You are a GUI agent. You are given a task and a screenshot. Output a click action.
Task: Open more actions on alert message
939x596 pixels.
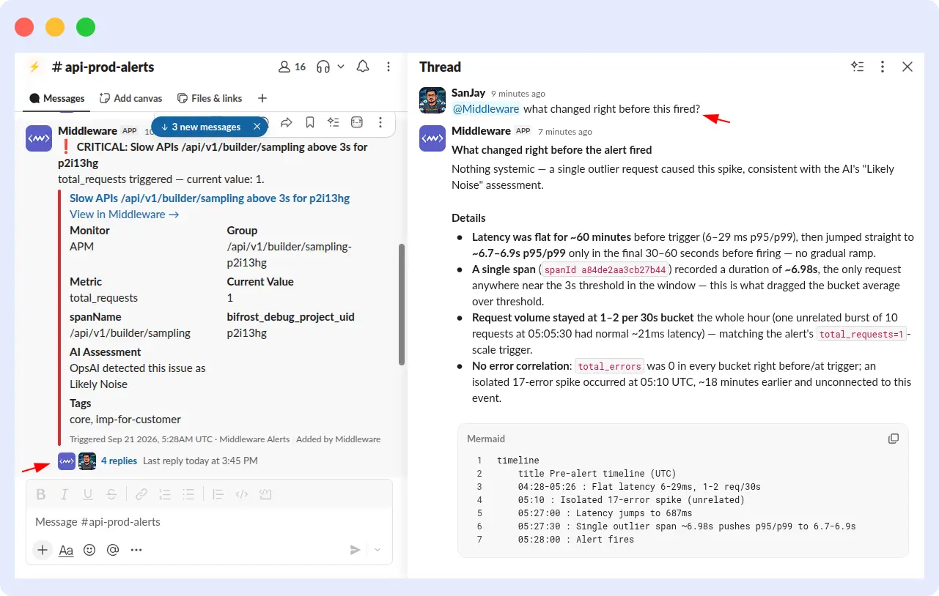point(380,122)
